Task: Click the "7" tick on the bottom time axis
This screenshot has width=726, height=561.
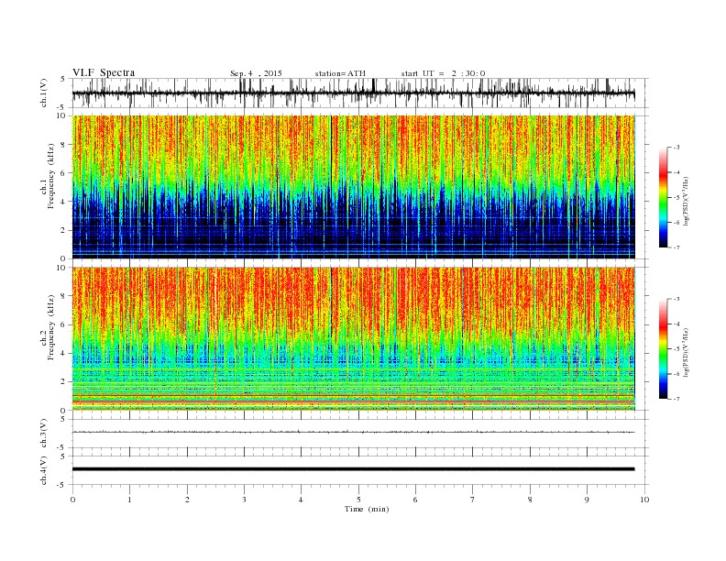Action: 473,500
